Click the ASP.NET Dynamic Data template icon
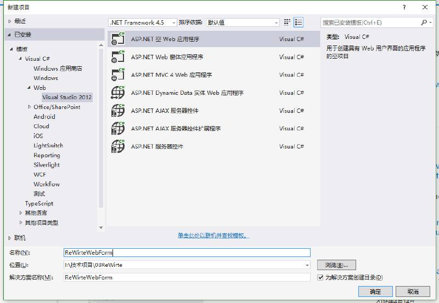This screenshot has height=303, width=439. coord(118,93)
